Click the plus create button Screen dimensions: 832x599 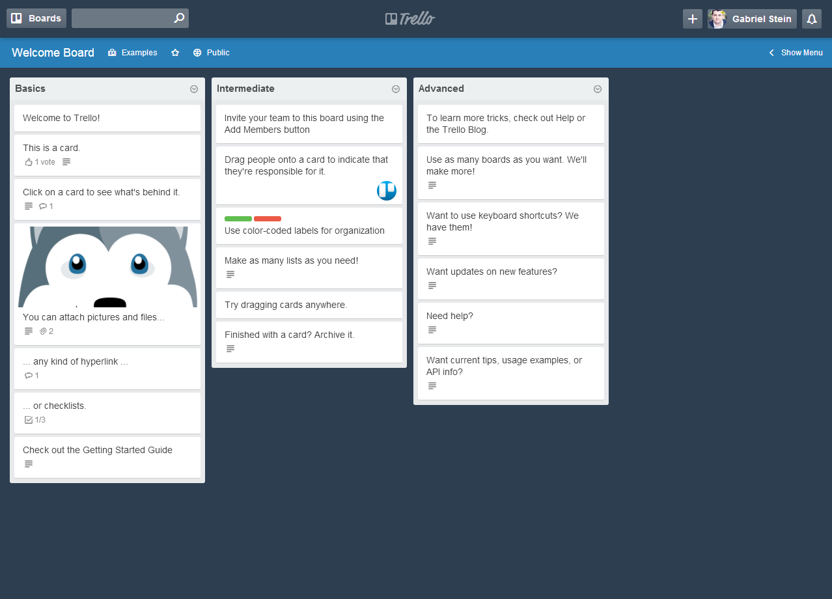click(x=693, y=19)
